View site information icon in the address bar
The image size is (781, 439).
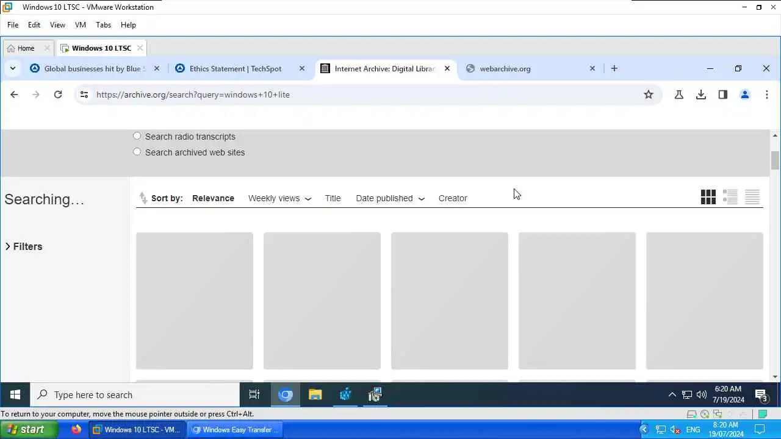(84, 95)
